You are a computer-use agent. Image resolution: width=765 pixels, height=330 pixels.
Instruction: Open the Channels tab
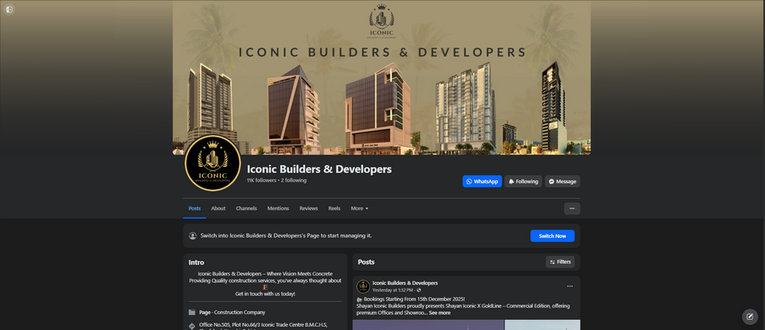point(247,208)
